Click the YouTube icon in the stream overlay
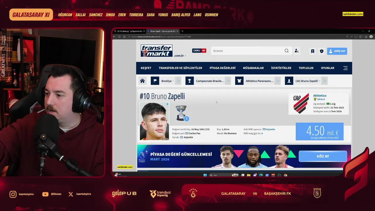375x211 pixels. point(45,194)
